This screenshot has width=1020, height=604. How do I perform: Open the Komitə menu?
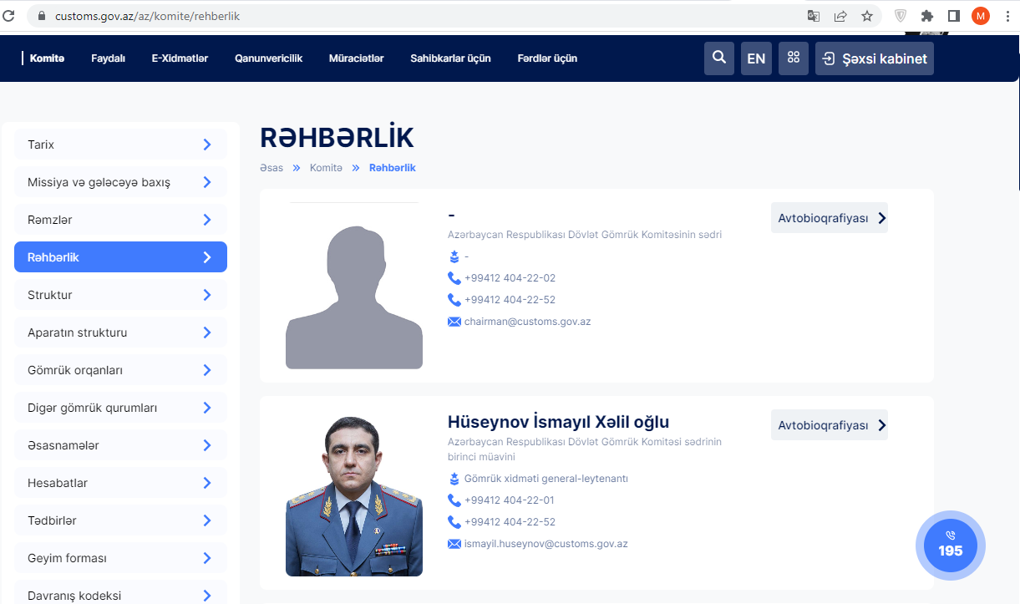(x=47, y=58)
